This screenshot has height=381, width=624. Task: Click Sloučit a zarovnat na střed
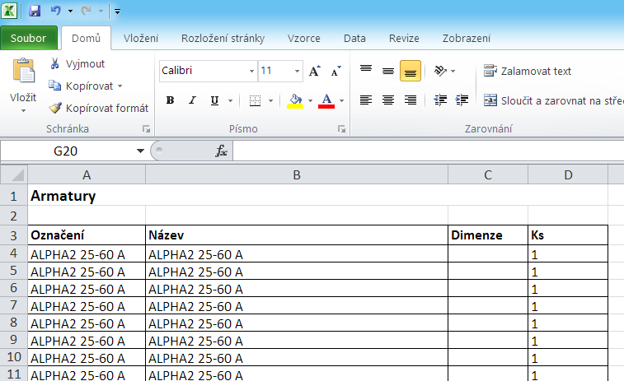[553, 100]
